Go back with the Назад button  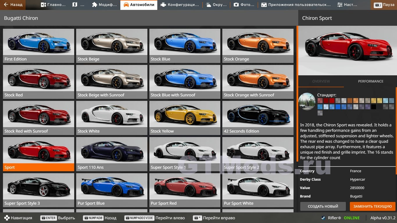click(13, 5)
